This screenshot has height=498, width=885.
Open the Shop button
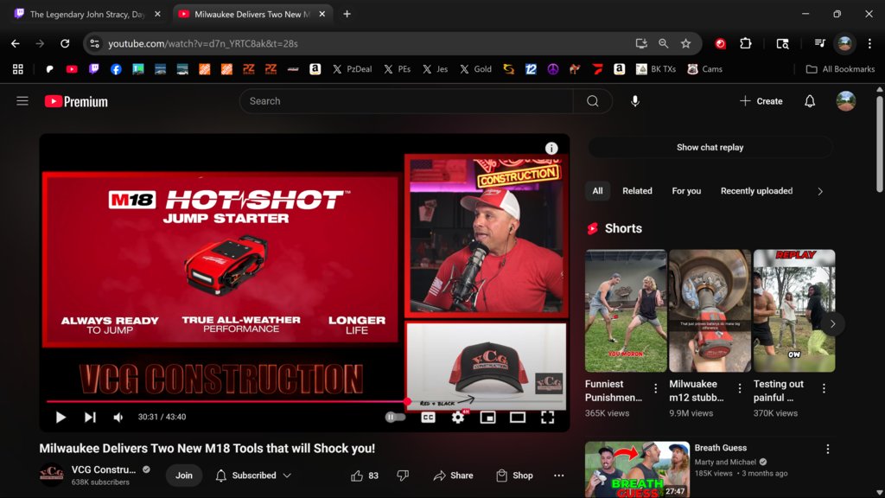(x=514, y=476)
